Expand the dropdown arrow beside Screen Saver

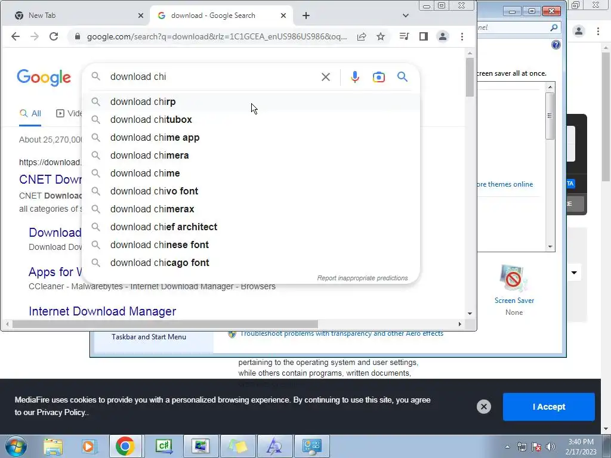[574, 273]
